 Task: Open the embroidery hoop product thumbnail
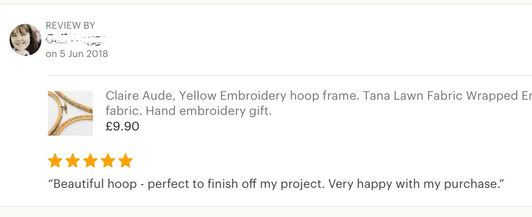tap(70, 113)
